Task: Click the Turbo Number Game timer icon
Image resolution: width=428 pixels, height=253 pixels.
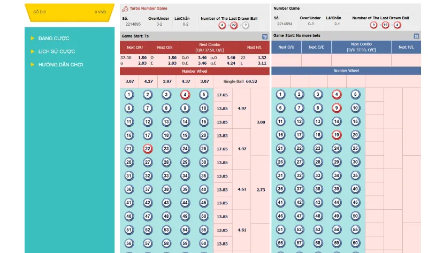Action: (125, 9)
